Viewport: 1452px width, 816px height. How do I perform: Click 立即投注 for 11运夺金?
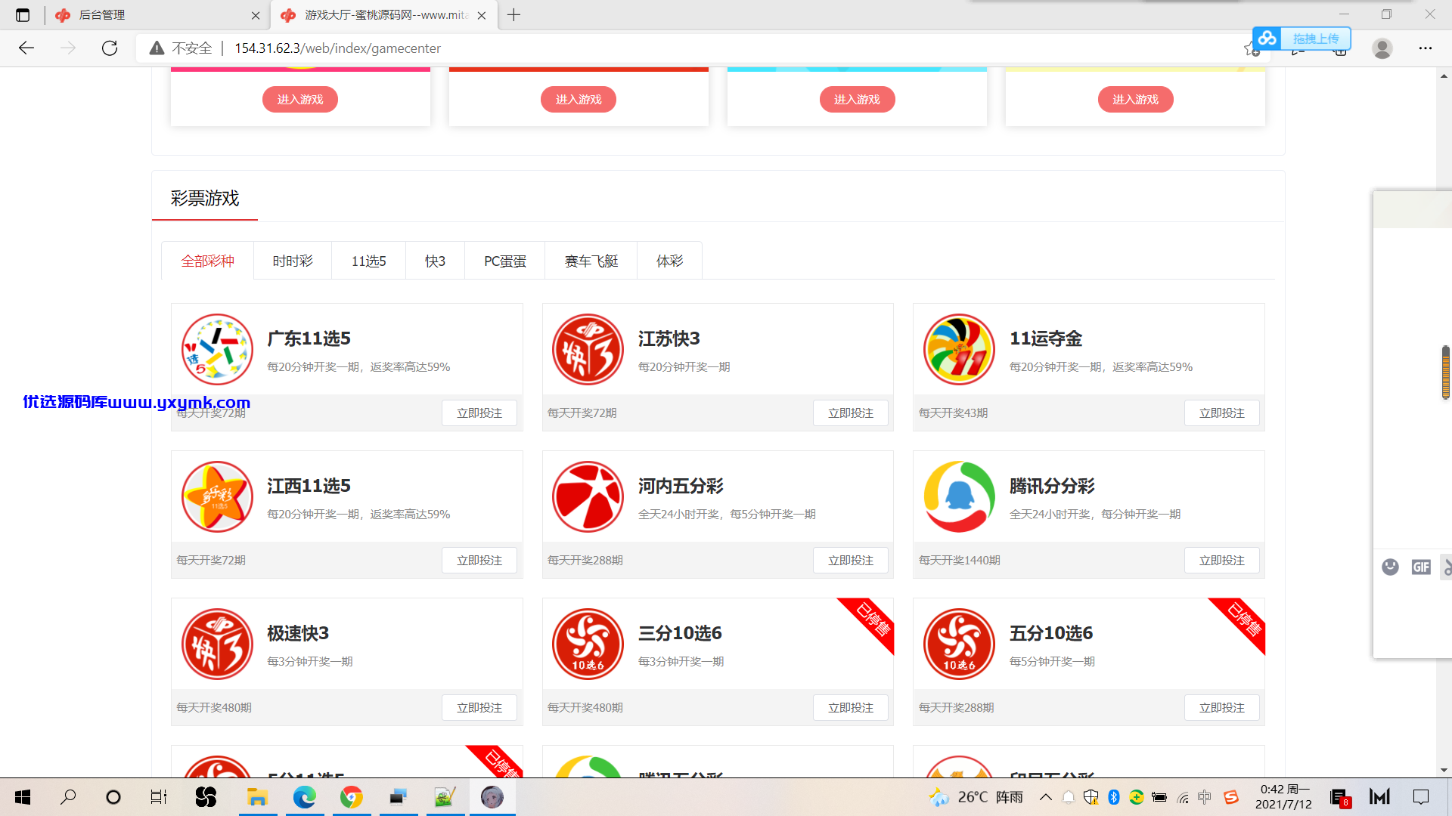(1222, 413)
